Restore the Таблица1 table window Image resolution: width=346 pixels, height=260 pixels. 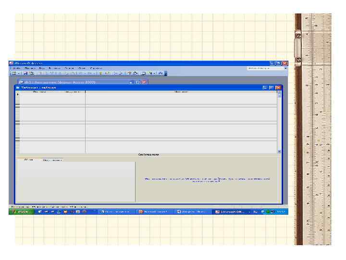click(x=272, y=88)
